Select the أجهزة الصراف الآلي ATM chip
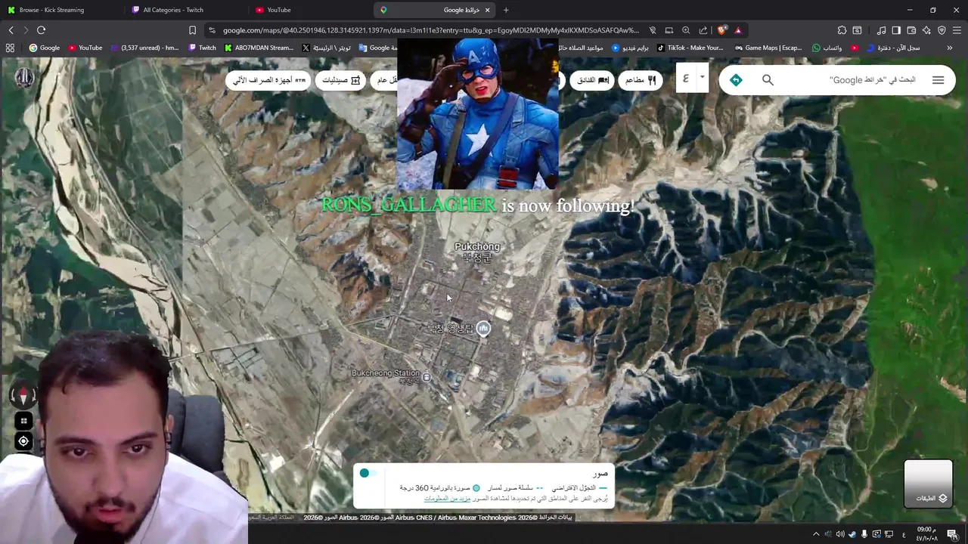Image resolution: width=968 pixels, height=544 pixels. pos(268,80)
